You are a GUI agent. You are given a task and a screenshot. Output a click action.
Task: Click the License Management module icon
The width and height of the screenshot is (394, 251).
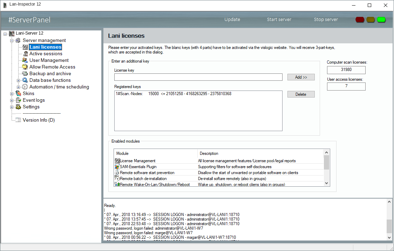(117, 160)
